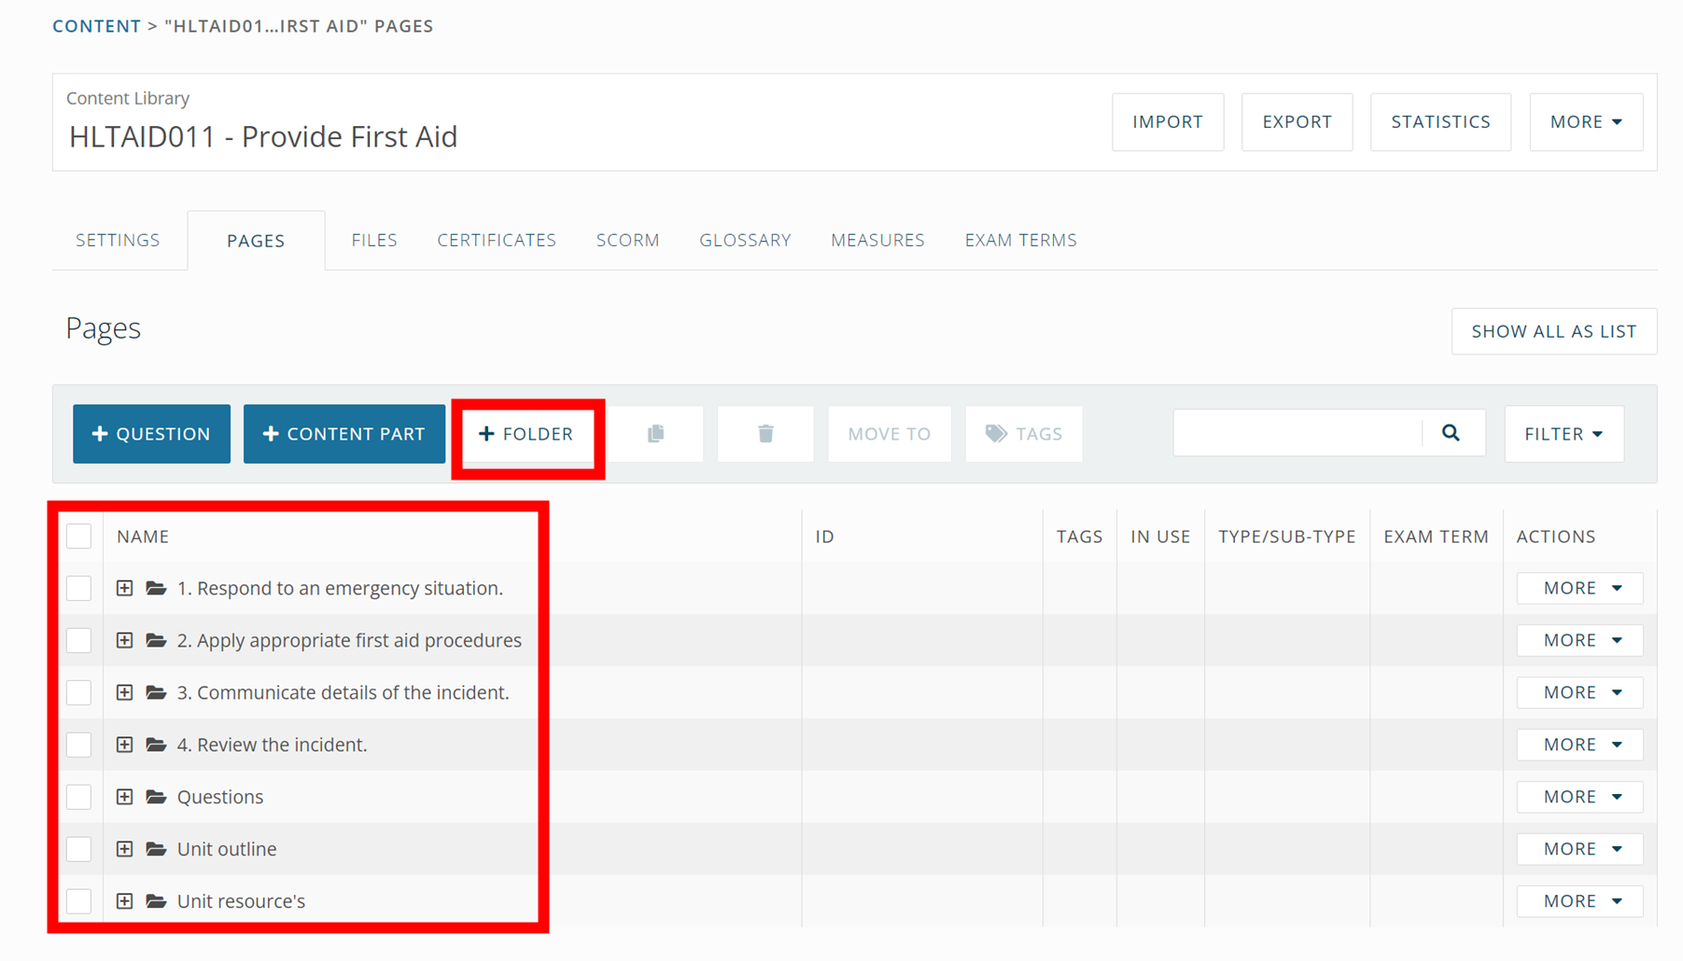The height and width of the screenshot is (961, 1683).
Task: Expand the 4. Review the incident folder
Action: pyautogui.click(x=124, y=745)
